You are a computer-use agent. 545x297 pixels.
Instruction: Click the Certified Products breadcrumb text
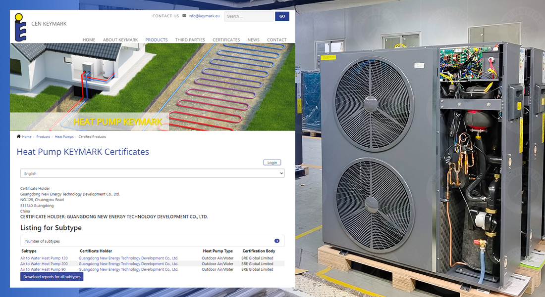(x=92, y=136)
